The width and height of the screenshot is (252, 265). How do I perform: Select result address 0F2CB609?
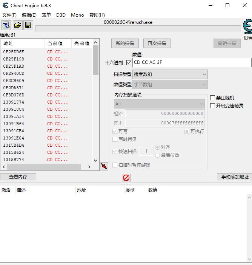[14, 81]
